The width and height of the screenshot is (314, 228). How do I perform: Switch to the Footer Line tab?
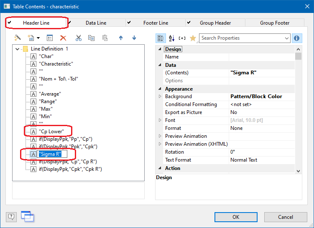(x=156, y=23)
